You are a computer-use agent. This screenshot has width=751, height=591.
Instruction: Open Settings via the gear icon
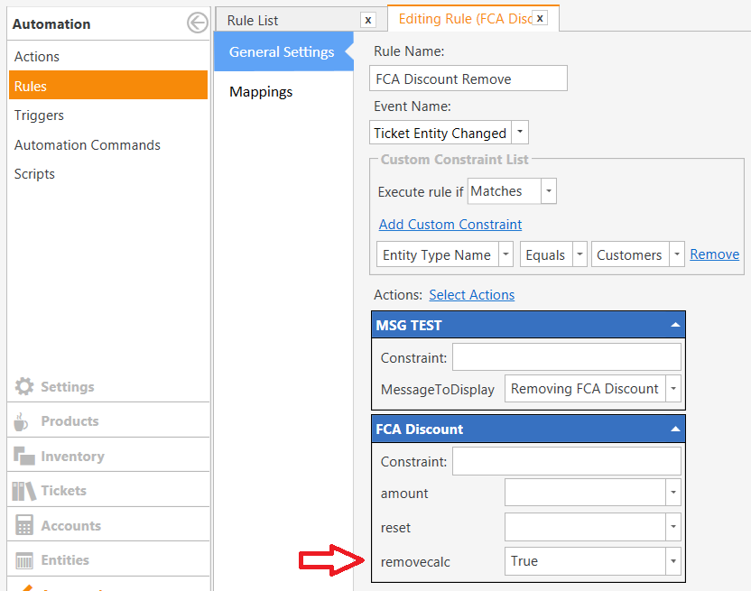[x=24, y=386]
